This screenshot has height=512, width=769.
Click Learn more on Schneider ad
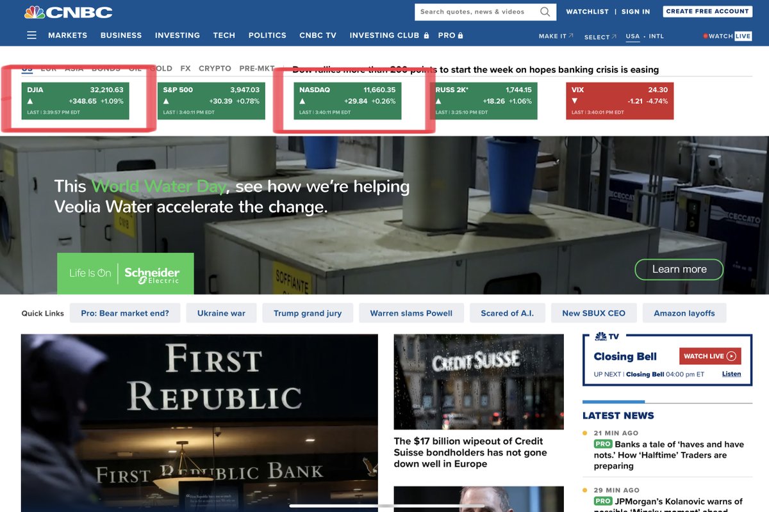point(679,269)
